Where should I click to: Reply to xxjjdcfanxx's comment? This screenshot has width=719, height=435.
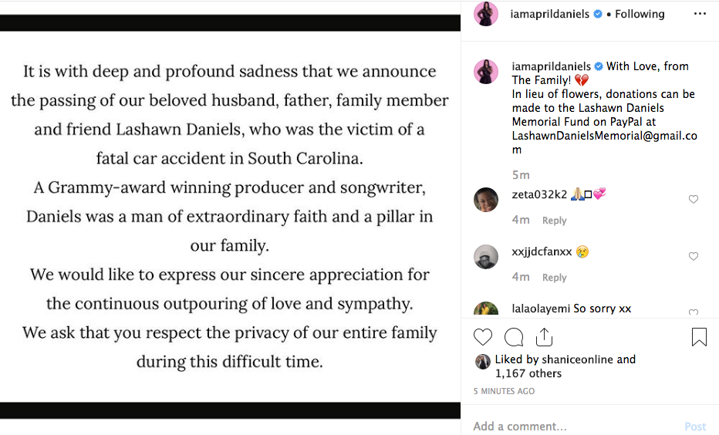[x=554, y=278]
